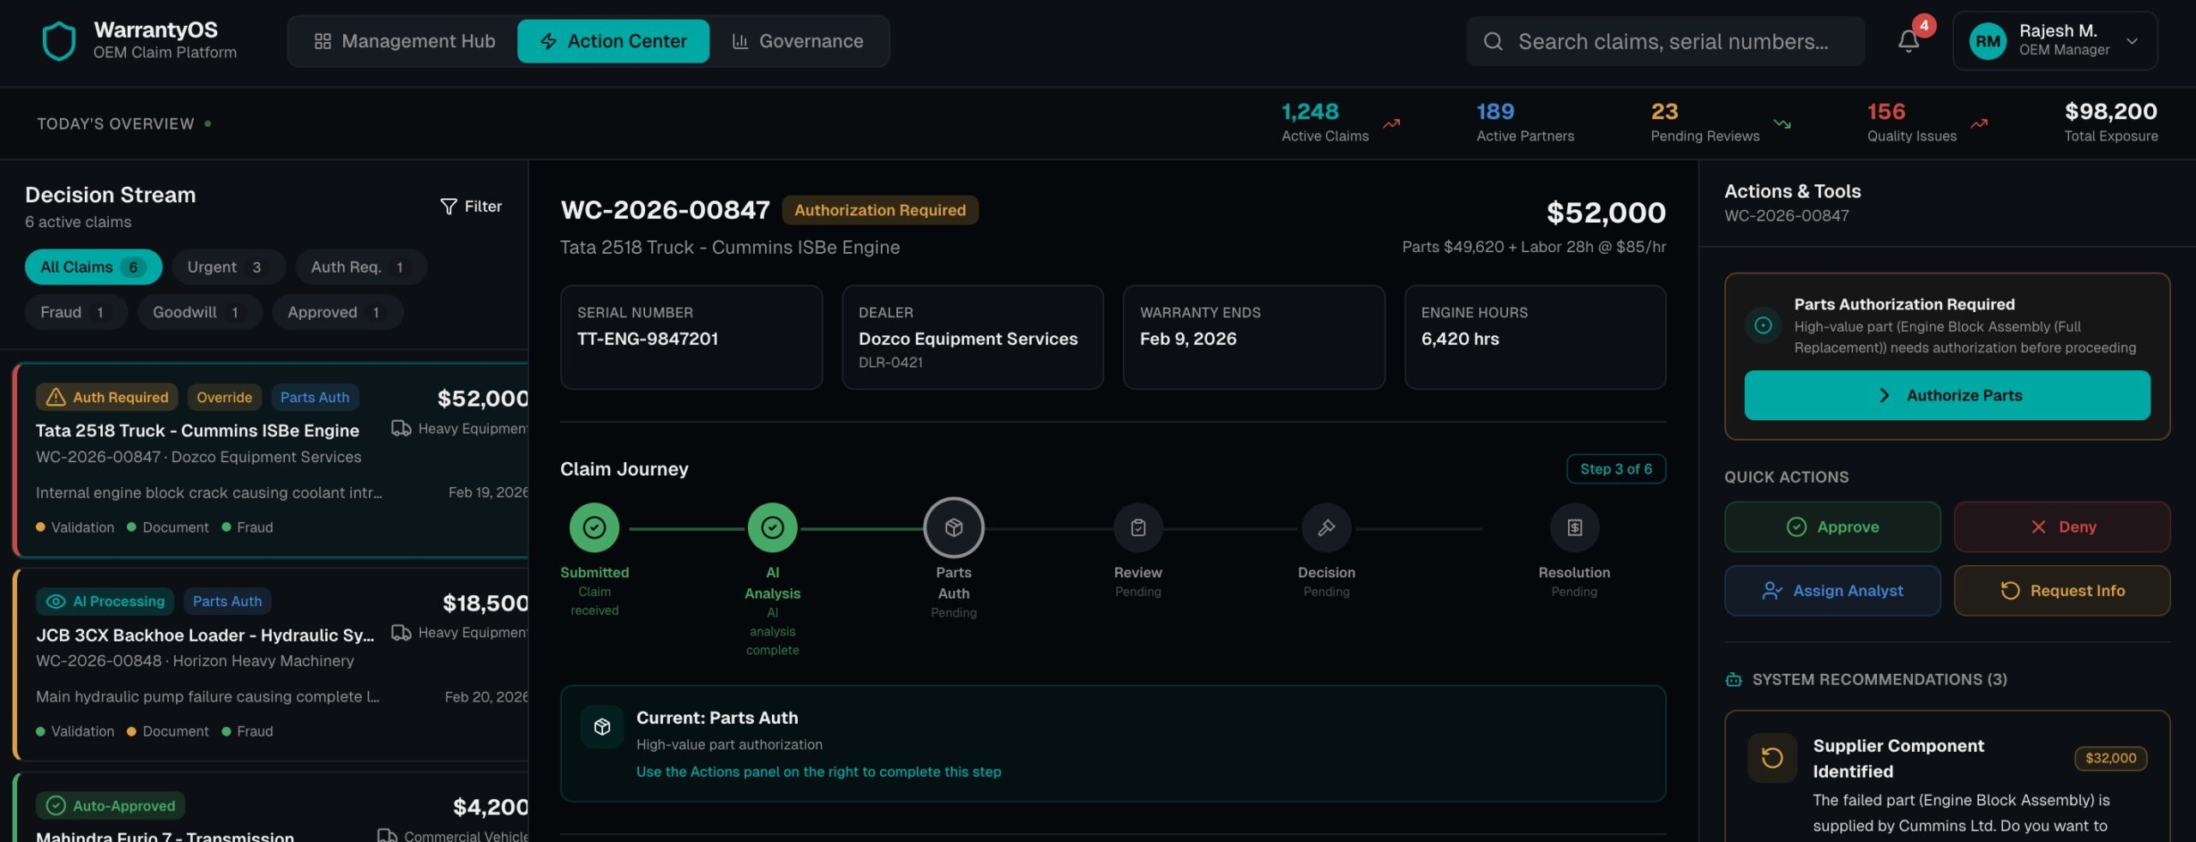Select the WarrantyOS shield logo
The width and height of the screenshot is (2196, 842).
click(x=57, y=40)
